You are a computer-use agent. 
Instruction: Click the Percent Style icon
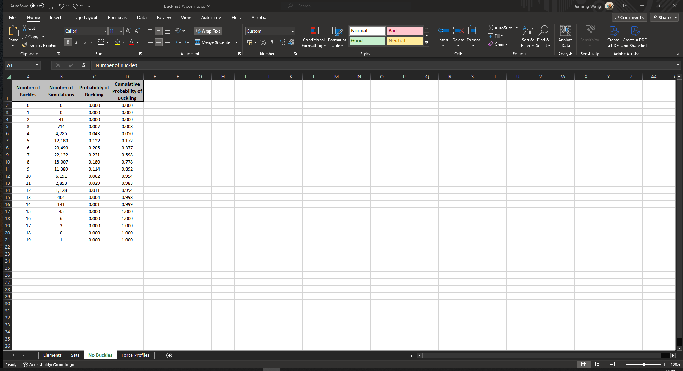click(263, 42)
